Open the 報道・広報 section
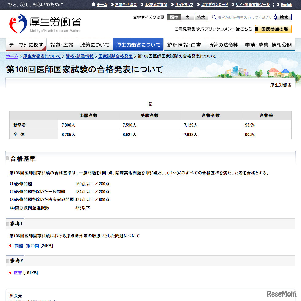This screenshot has width=301, height=301. click(61, 44)
